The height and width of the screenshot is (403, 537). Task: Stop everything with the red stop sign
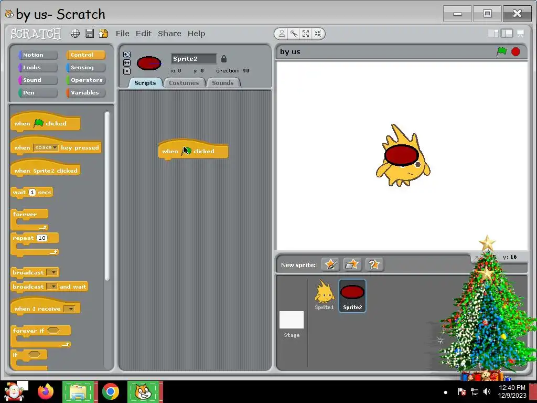pos(516,51)
